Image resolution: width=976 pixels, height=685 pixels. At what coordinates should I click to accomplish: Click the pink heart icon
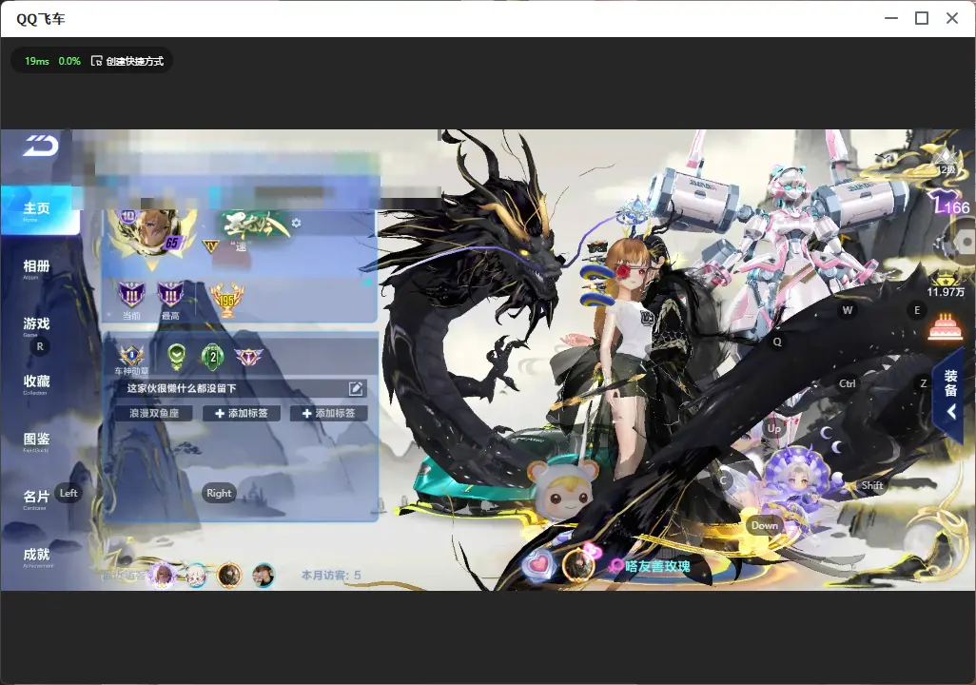[539, 564]
